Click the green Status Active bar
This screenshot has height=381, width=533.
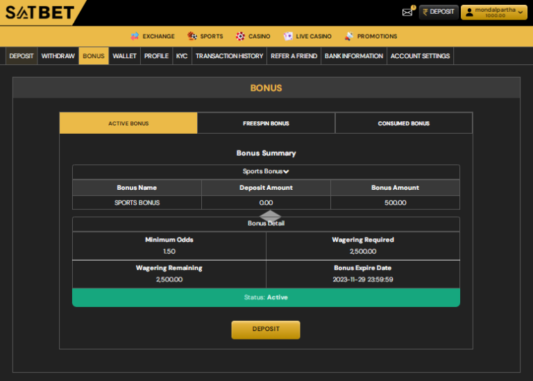click(x=266, y=297)
